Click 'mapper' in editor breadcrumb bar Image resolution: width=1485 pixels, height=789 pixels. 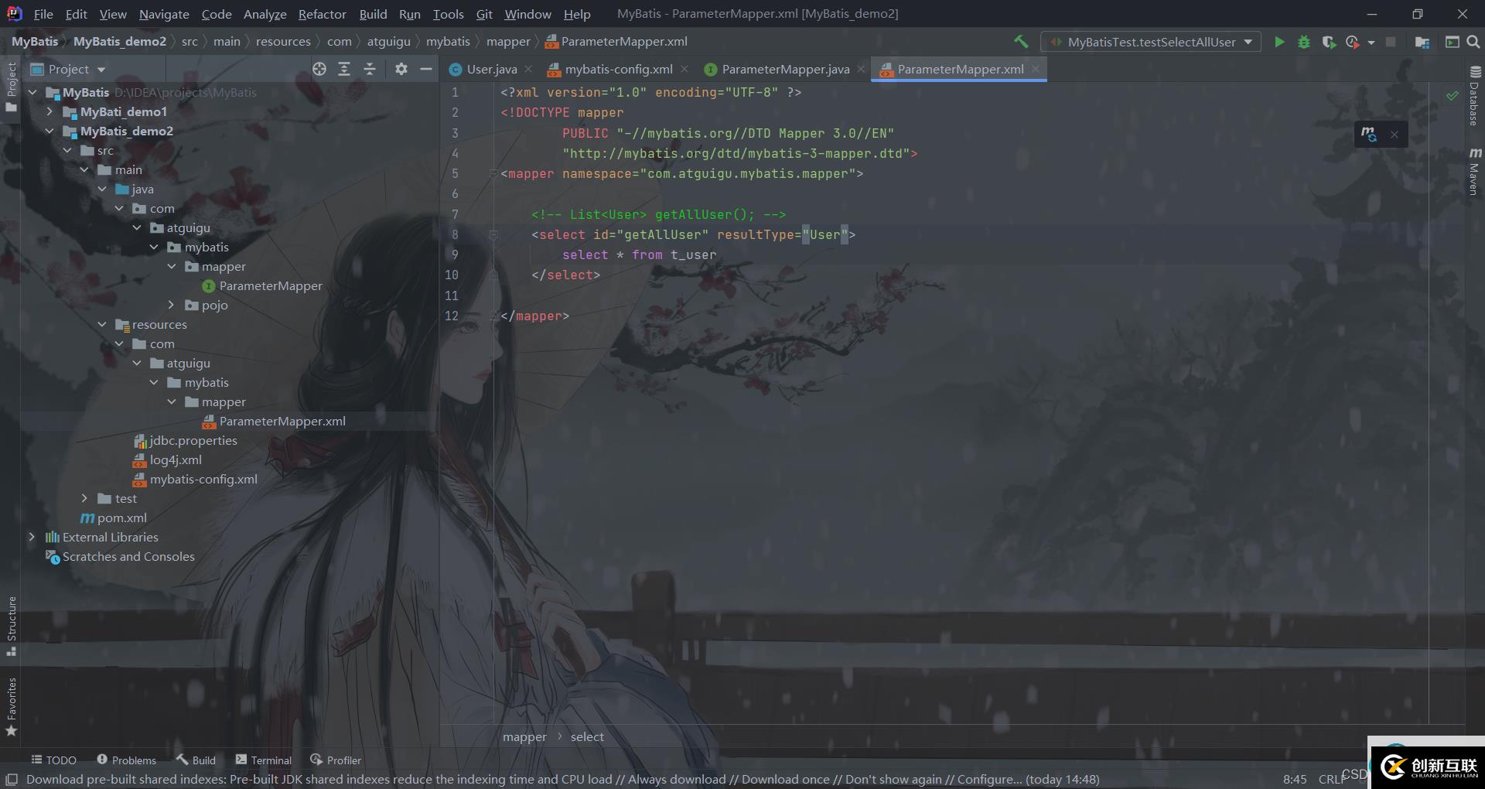[x=524, y=736]
